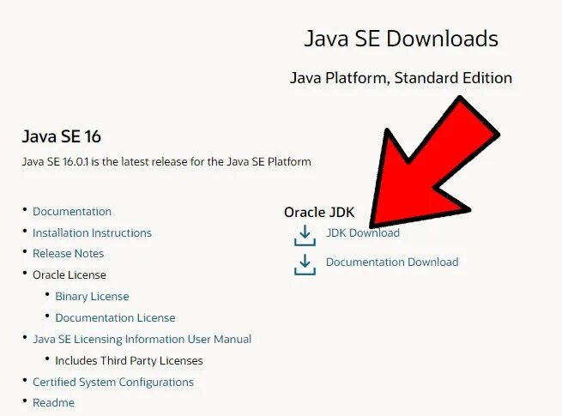This screenshot has width=562, height=416.
Task: Click the Java SE Downloads page title
Action: pyautogui.click(x=401, y=39)
